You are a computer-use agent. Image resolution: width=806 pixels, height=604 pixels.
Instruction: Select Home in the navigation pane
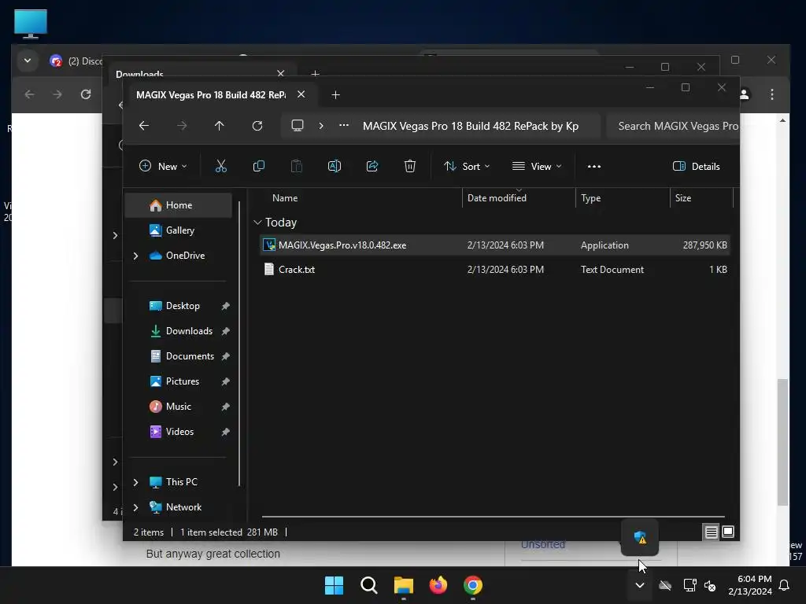pos(179,205)
